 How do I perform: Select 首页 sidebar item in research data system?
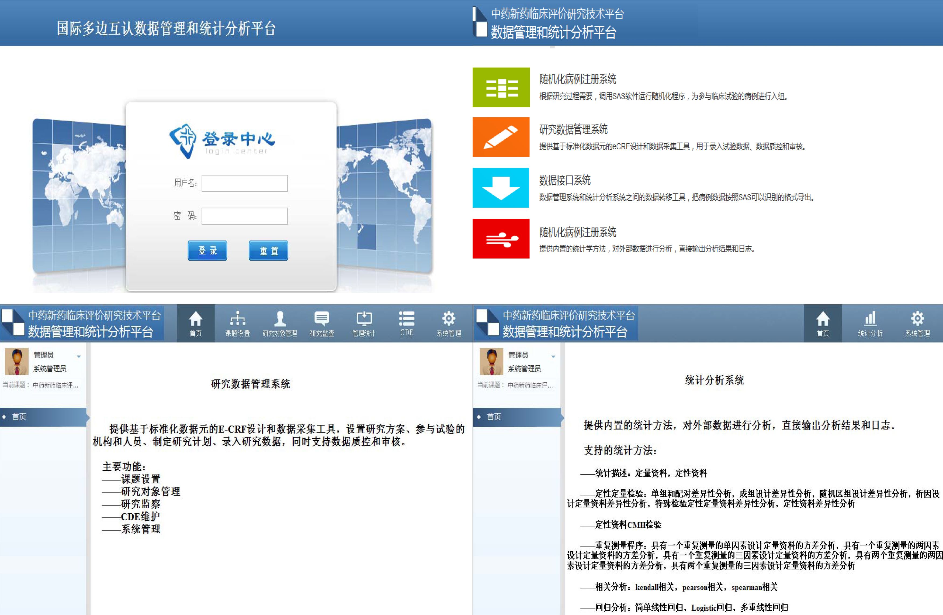43,417
